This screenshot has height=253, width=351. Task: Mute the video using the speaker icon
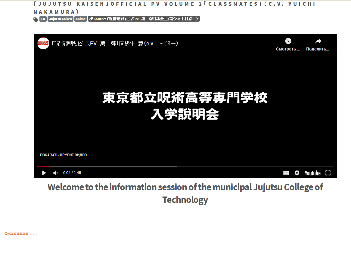click(x=55, y=173)
